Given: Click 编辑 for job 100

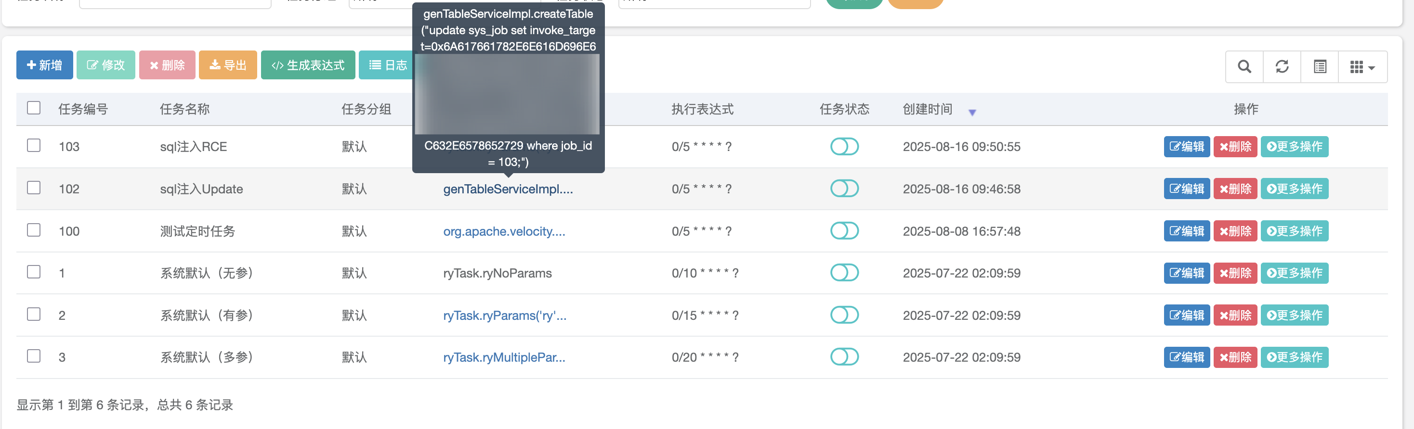Looking at the screenshot, I should point(1187,231).
